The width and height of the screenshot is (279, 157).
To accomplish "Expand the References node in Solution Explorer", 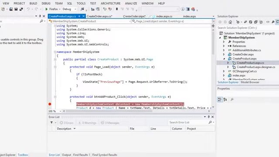I will [224, 46].
